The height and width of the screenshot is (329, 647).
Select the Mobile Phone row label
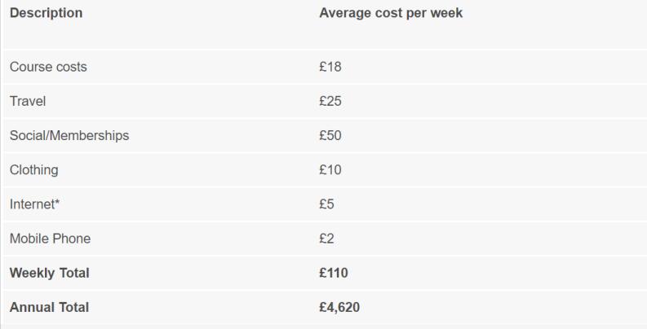click(x=50, y=239)
